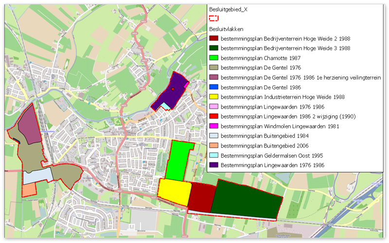Click the 'Besluitvlakken' legend heading
The height and width of the screenshot is (243, 389).
pyautogui.click(x=226, y=29)
